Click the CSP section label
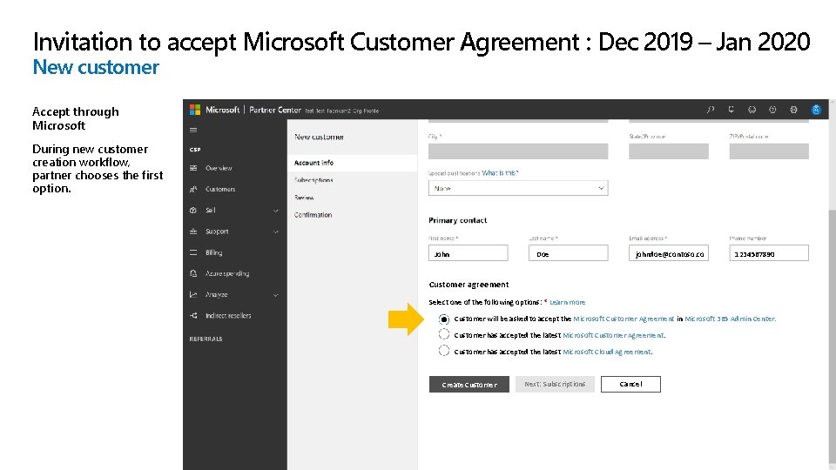The width and height of the screenshot is (836, 470). [195, 150]
